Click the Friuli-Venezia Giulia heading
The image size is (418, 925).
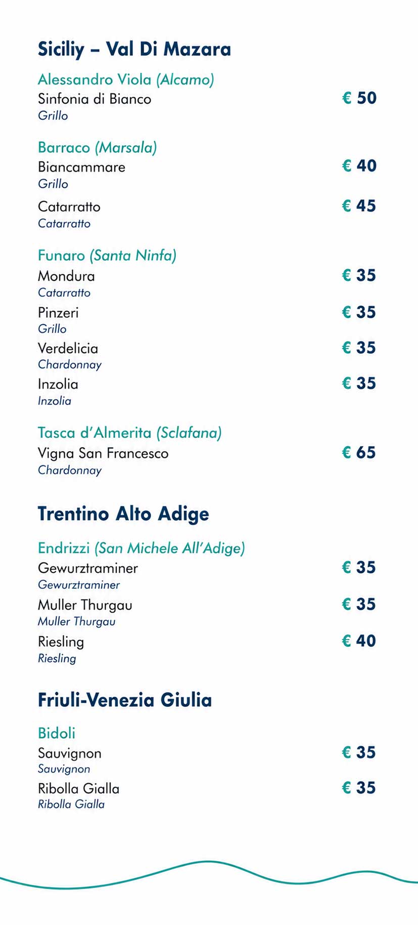point(125,700)
